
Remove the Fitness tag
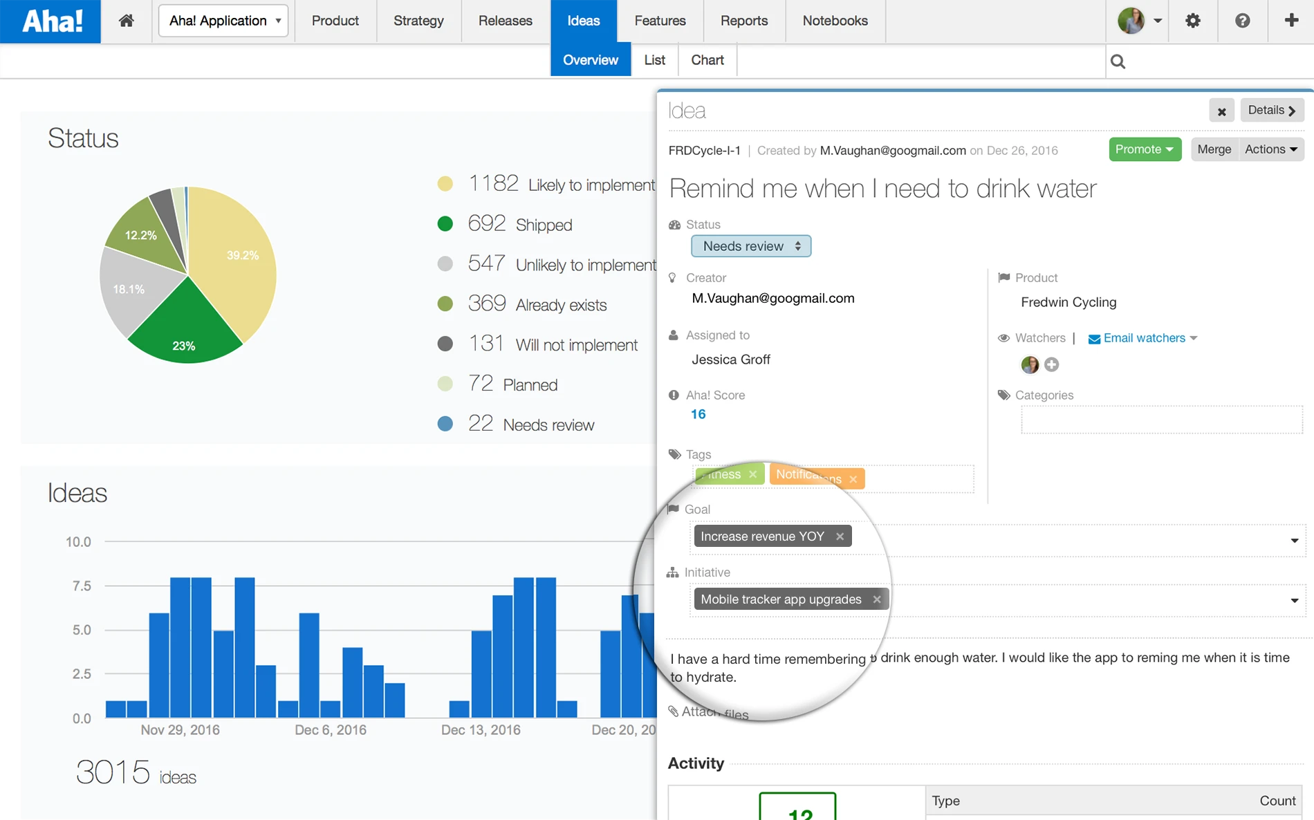point(752,474)
